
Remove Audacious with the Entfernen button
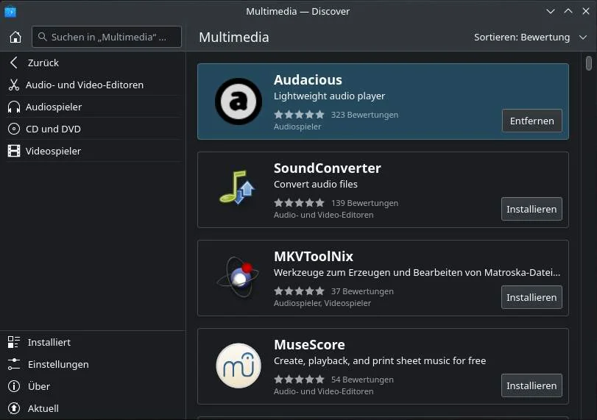click(x=532, y=121)
